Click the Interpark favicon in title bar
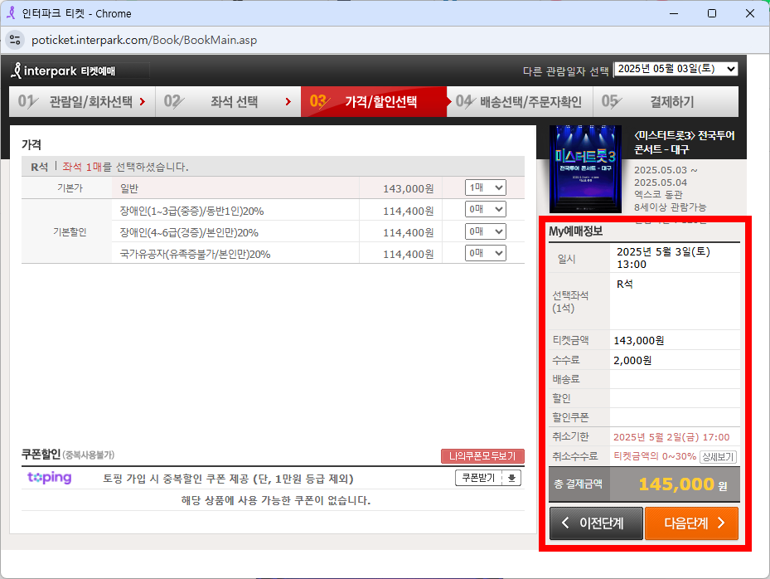The height and width of the screenshot is (579, 770). (11, 13)
